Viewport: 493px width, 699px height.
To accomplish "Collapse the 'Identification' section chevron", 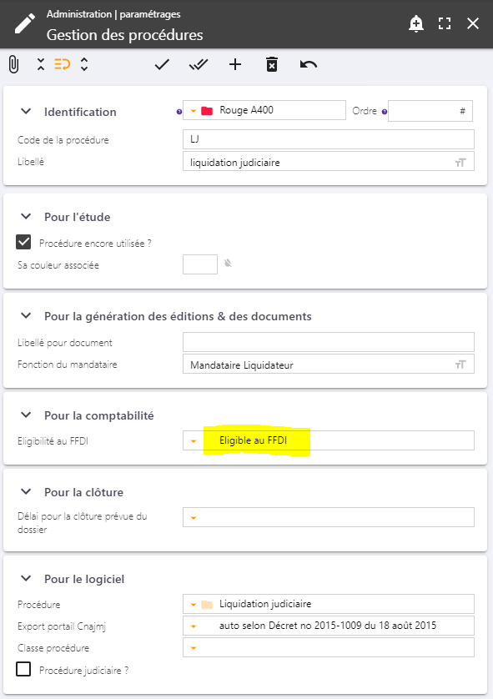I will point(27,112).
